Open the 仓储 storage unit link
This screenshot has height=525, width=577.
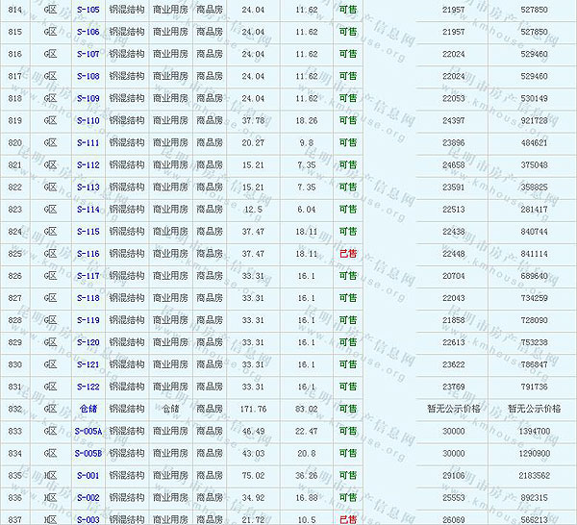(87, 409)
